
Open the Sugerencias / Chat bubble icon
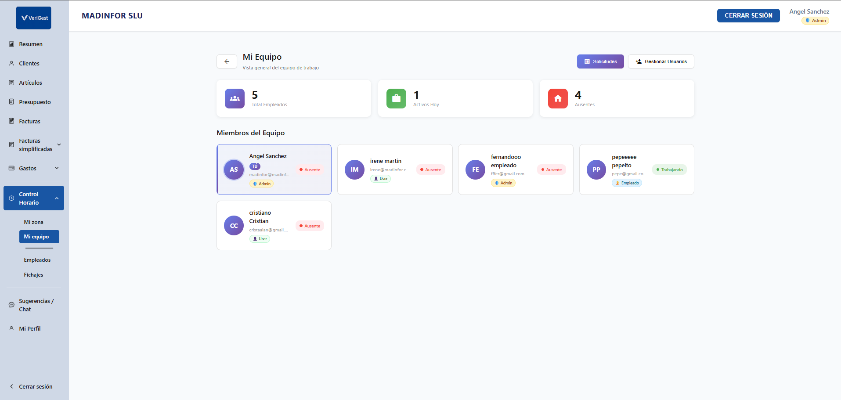coord(11,305)
